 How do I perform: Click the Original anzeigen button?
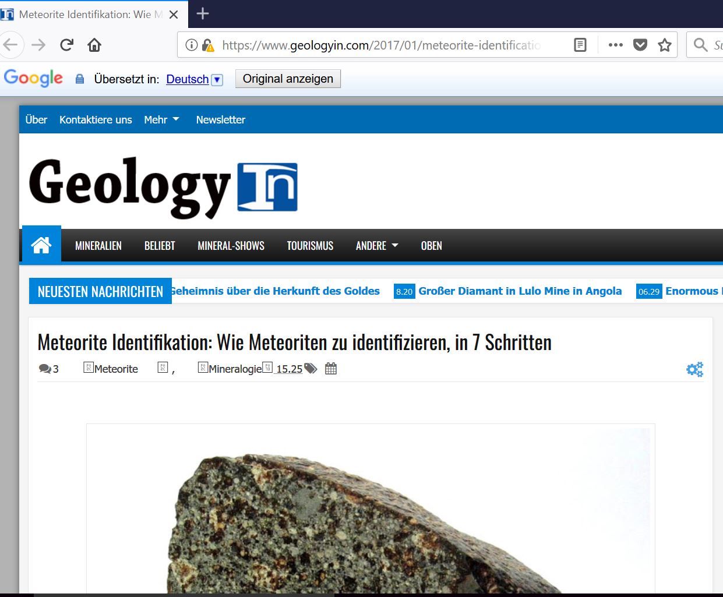coord(288,79)
